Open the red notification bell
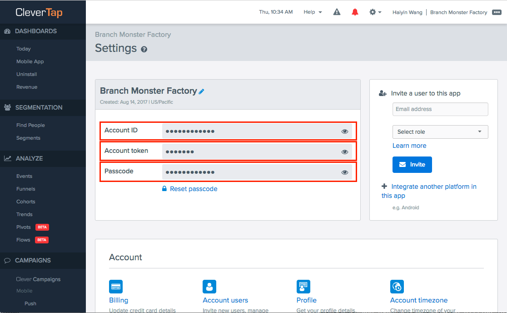507x313 pixels. [355, 12]
